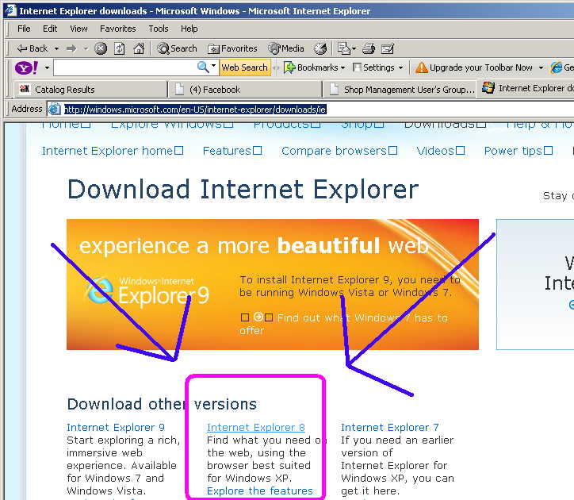Click the magnifier icon in Yahoo search box

pyautogui.click(x=203, y=67)
